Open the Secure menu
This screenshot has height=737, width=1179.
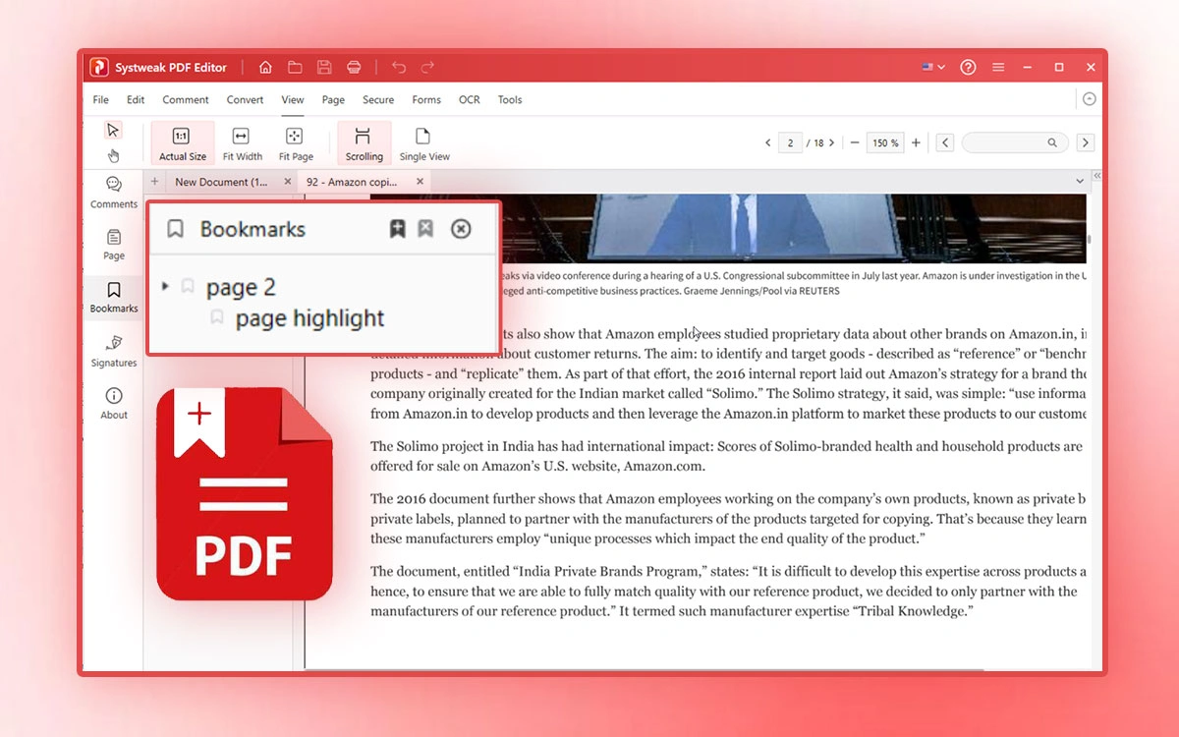(x=378, y=99)
